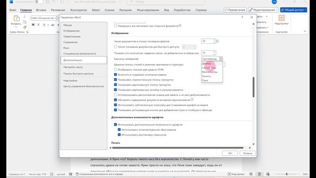Choose Пункты in units list
This screenshot has height=178, width=316.
212,76
